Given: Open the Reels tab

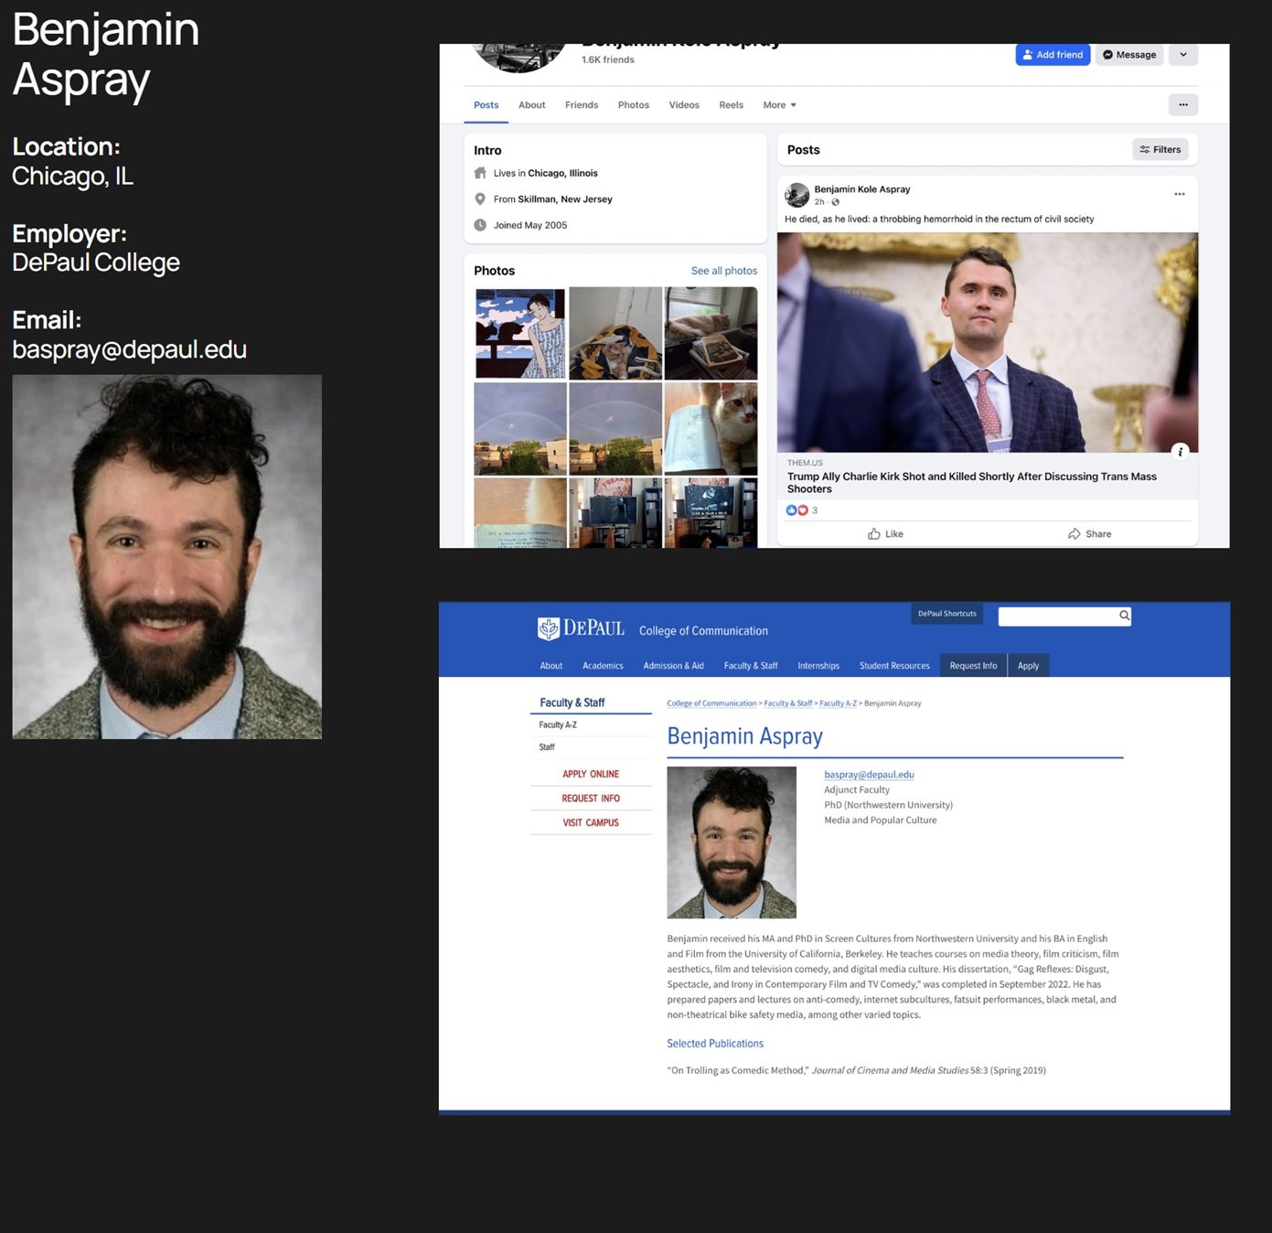Looking at the screenshot, I should 731,105.
